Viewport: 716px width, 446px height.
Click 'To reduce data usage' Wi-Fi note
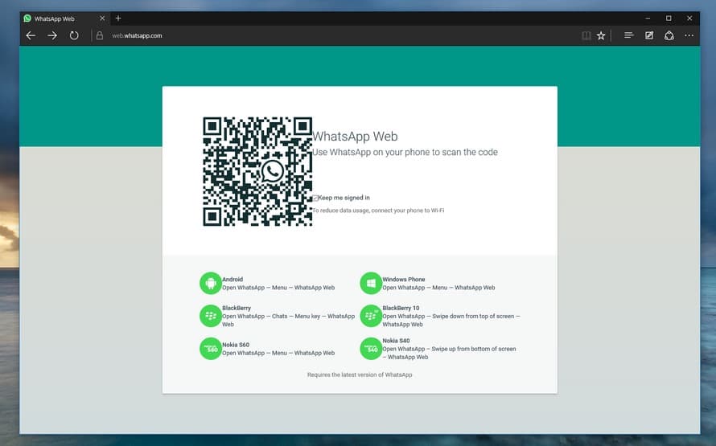(x=379, y=211)
